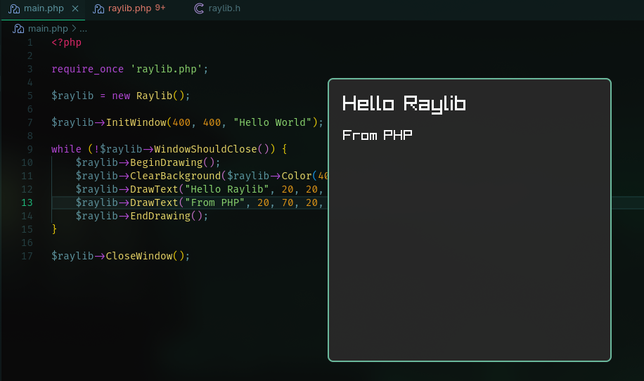
Task: Select main.php in the breadcrumb path
Action: pos(48,29)
